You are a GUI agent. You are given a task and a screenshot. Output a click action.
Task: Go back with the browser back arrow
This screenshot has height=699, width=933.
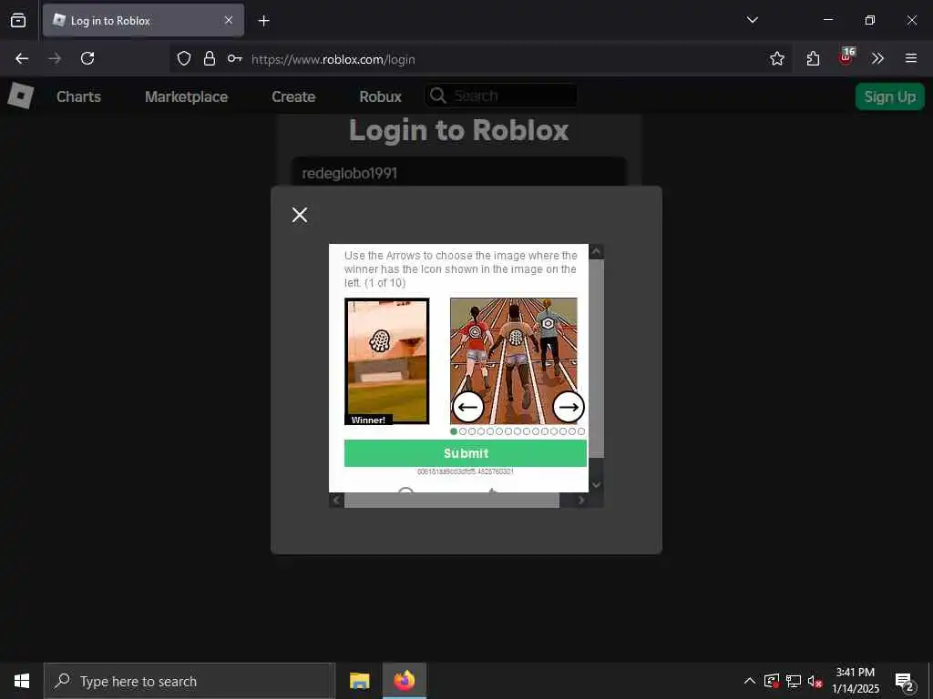coord(22,58)
